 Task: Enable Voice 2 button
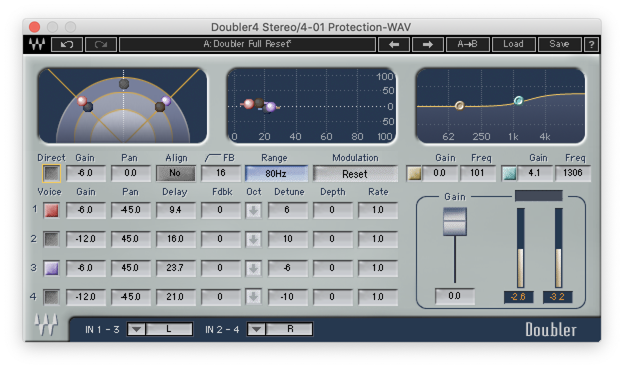(x=51, y=239)
